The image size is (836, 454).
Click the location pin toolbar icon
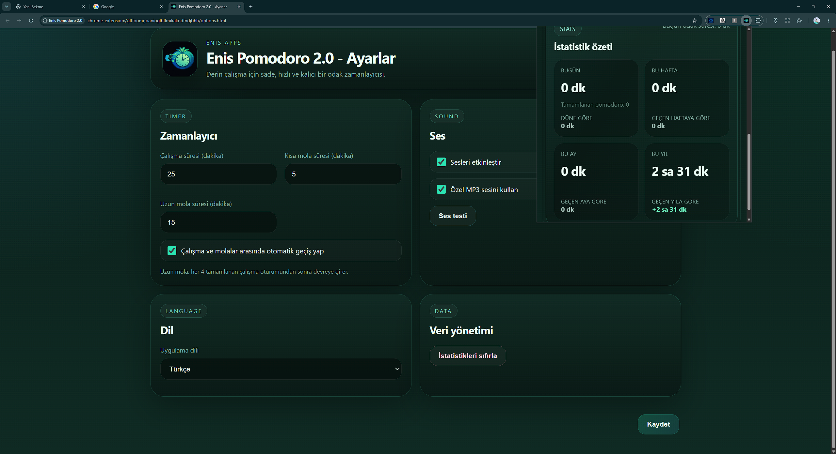click(776, 21)
